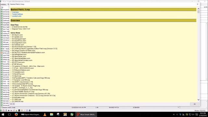
Task: Uncheck the Perk Tree mod checkbox
Action: 2,29
